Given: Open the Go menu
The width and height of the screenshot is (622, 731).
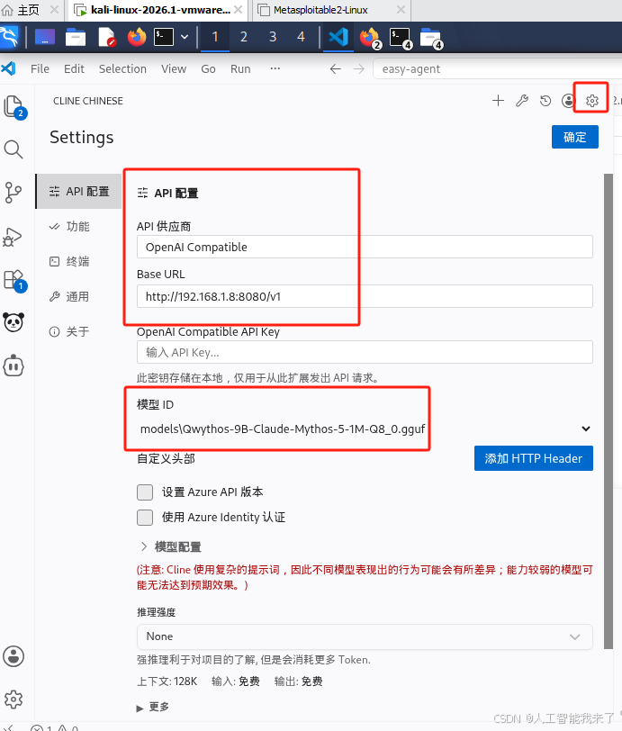Looking at the screenshot, I should click(208, 69).
